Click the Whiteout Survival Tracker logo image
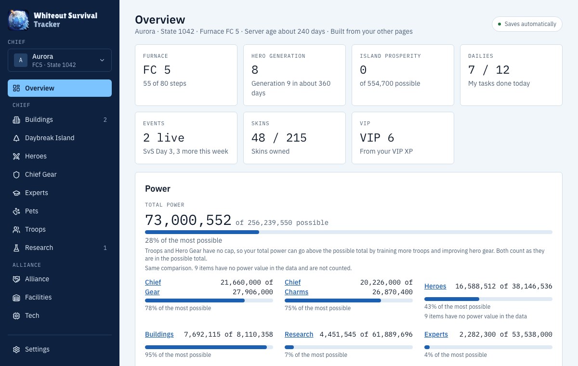The image size is (578, 366). coord(18,20)
